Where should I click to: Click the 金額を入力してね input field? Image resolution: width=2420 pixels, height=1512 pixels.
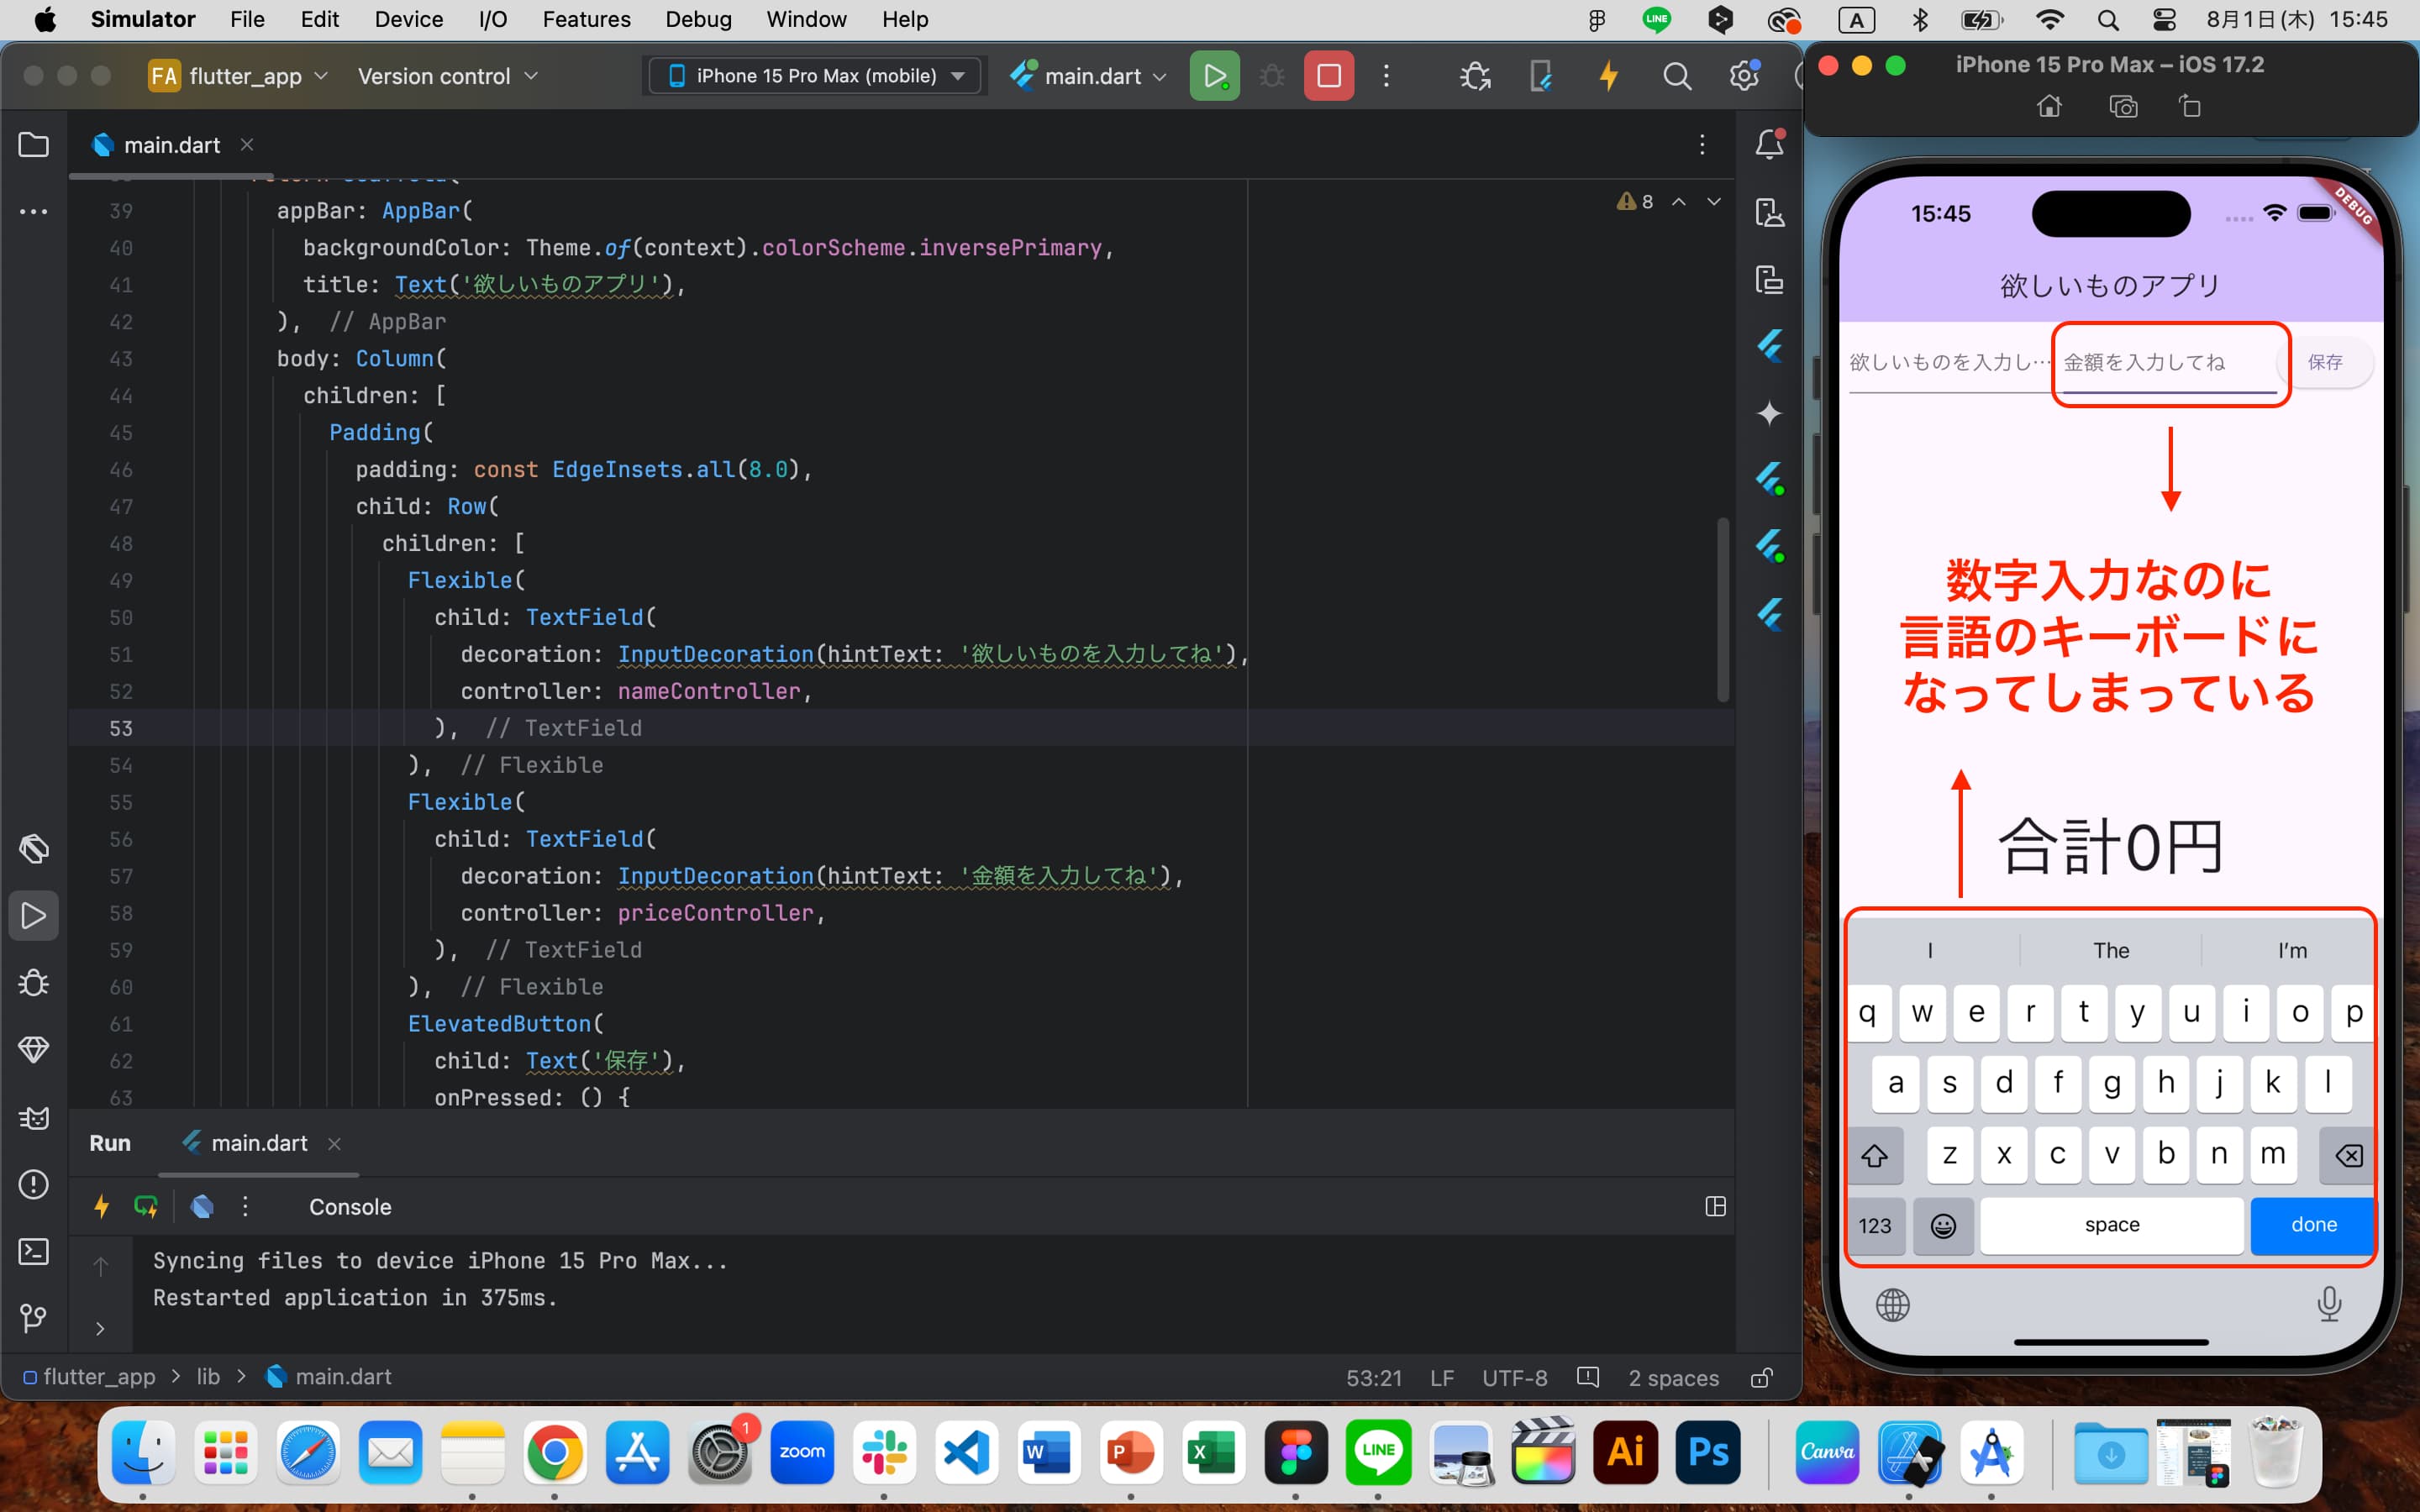pos(2169,360)
